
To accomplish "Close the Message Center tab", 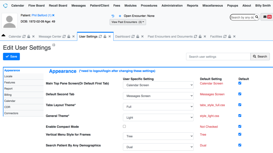I will [x=74, y=37].
